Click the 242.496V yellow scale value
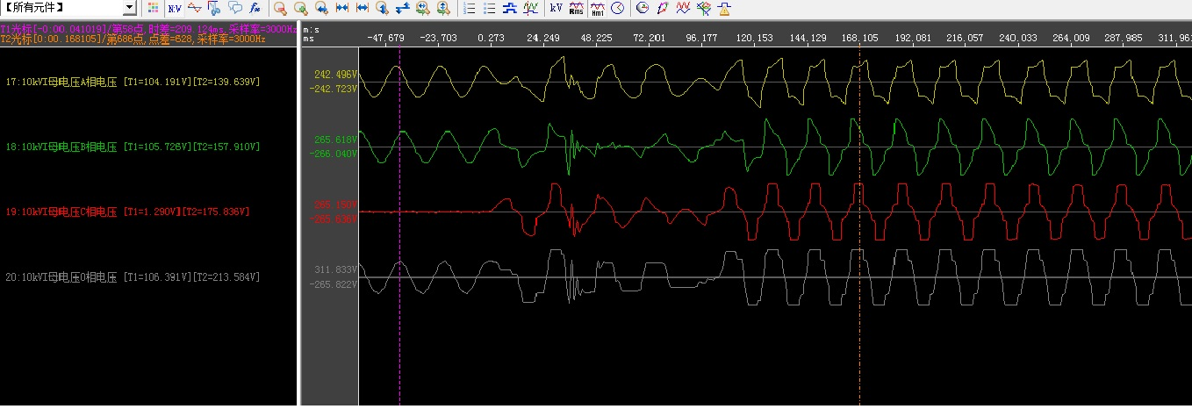 point(334,75)
